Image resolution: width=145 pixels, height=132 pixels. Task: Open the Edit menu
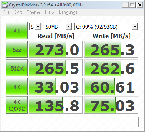coord(18,12)
